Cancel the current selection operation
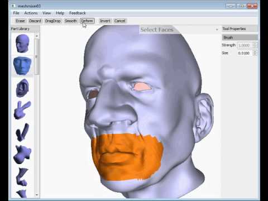Screen dimensions: 268x201 [119, 21]
